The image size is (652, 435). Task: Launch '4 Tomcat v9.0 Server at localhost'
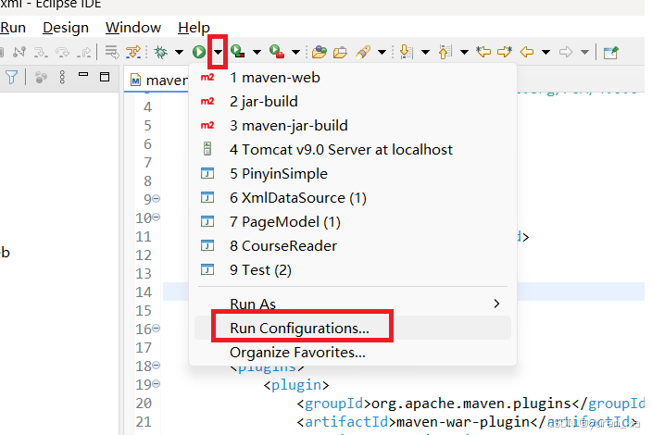353,150
